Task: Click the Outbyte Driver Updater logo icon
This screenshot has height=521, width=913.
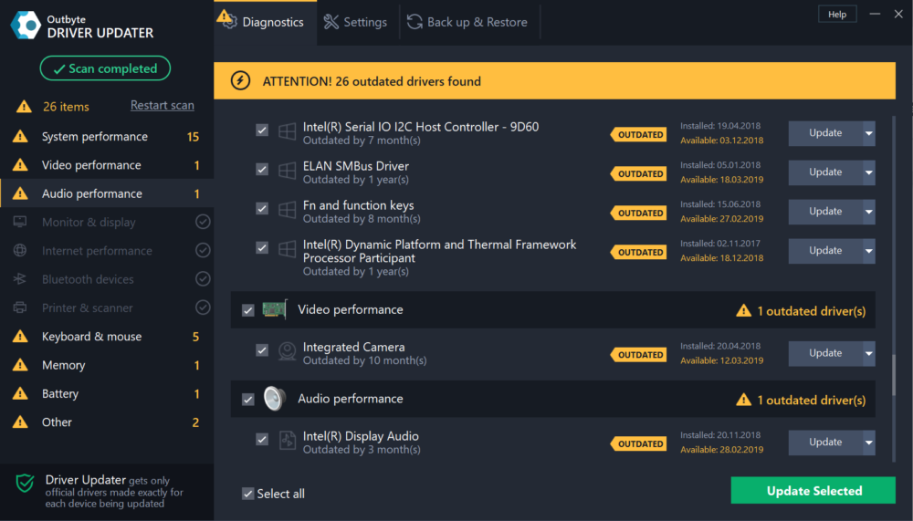Action: pos(26,26)
